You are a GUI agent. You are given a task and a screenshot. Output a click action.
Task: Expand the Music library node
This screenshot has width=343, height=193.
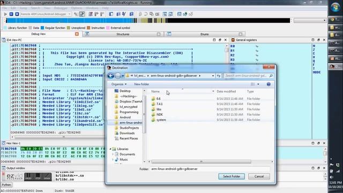(x=113, y=160)
